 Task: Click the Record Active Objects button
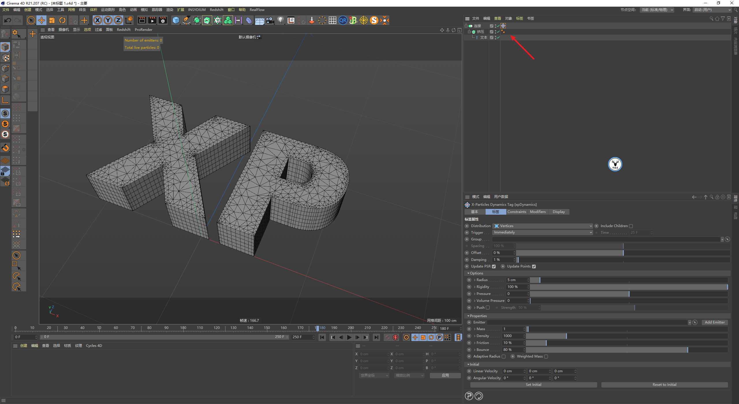click(387, 337)
